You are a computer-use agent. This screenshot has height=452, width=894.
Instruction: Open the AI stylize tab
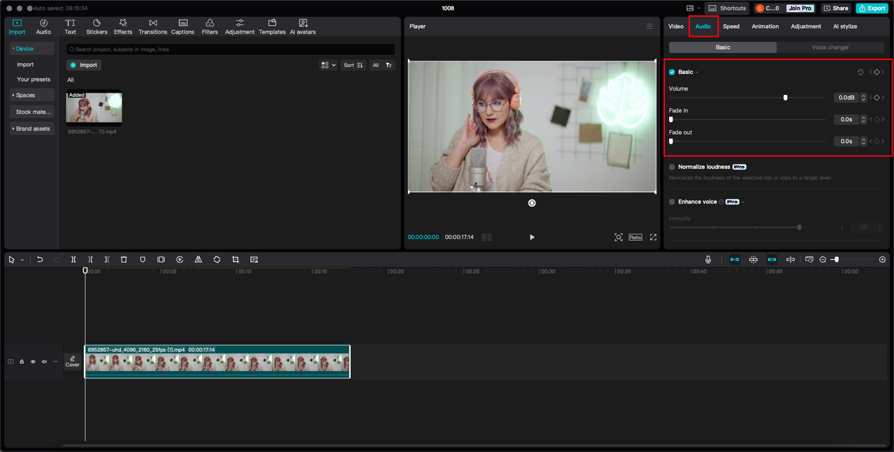844,27
